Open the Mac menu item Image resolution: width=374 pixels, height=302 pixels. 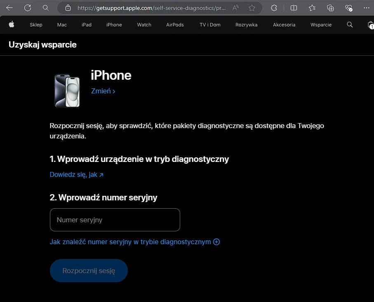coord(62,25)
